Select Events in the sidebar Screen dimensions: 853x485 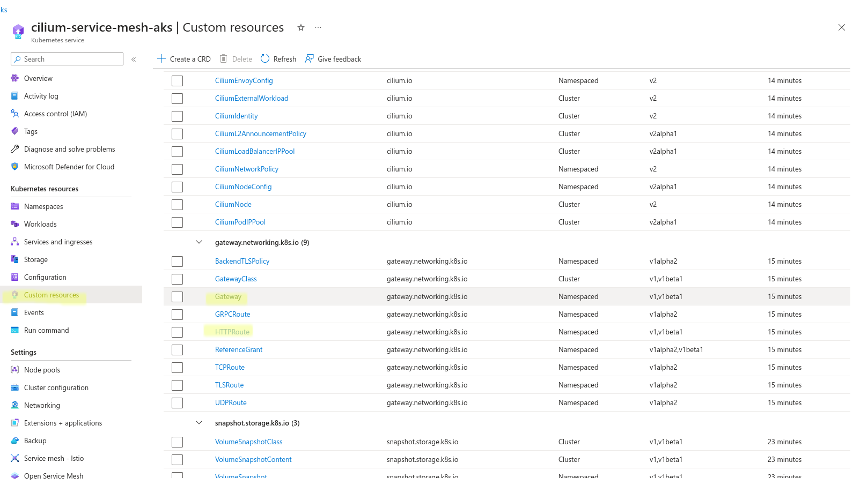point(34,312)
